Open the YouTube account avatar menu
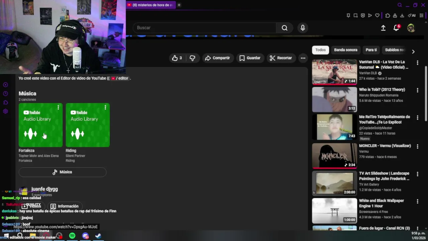The height and width of the screenshot is (241, 428). 411,28
